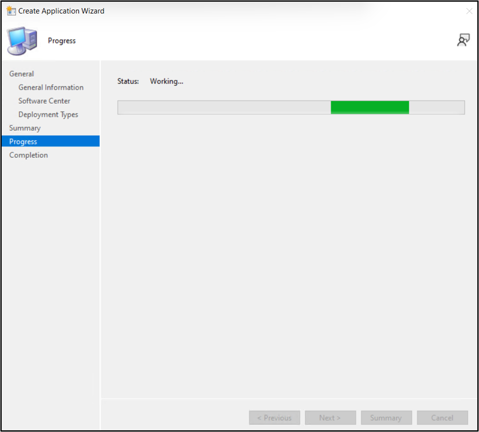This screenshot has height=432, width=479.
Task: Cancel the wizard with Cancel button
Action: coord(442,418)
